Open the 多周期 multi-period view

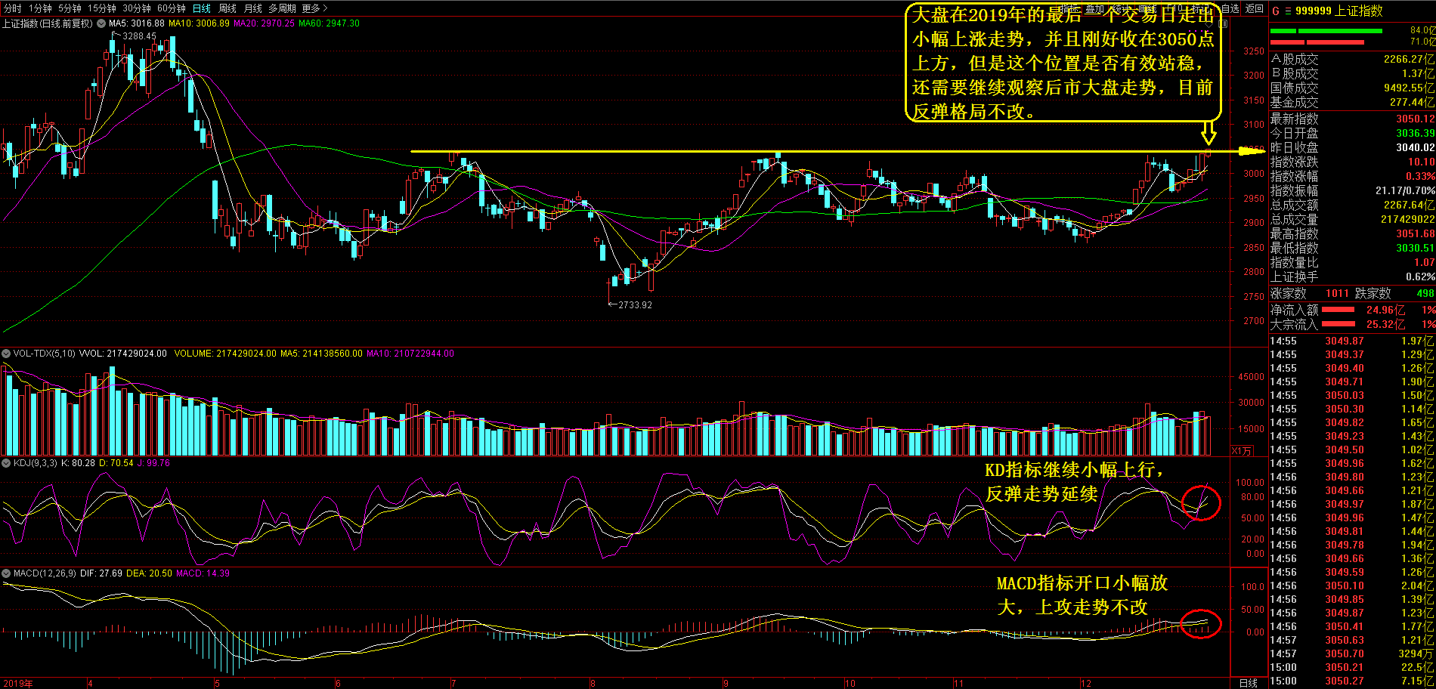(282, 8)
